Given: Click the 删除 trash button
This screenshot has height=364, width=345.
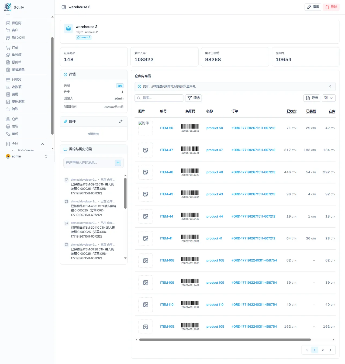Looking at the screenshot, I should click(331, 7).
